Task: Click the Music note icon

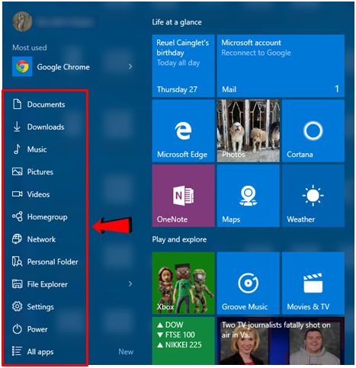Action: point(17,149)
